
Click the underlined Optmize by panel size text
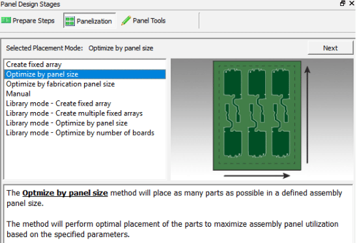(x=65, y=193)
